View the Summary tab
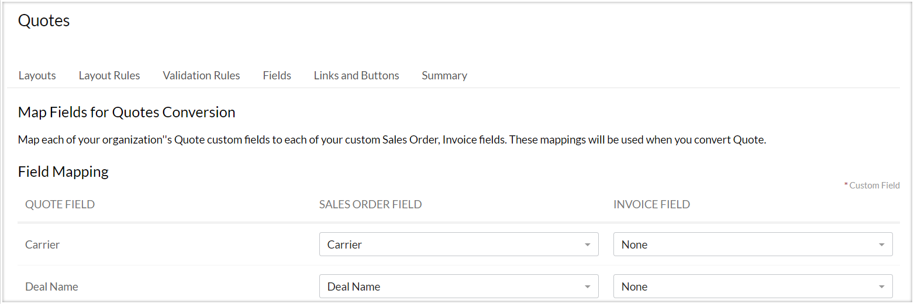 pos(444,75)
